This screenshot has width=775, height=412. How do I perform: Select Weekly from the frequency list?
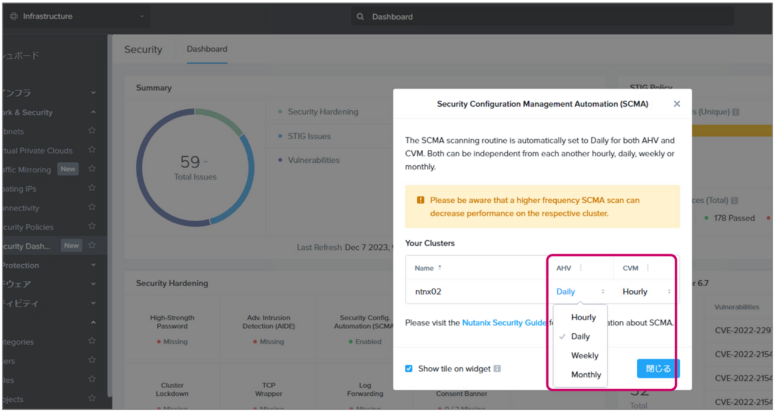584,355
